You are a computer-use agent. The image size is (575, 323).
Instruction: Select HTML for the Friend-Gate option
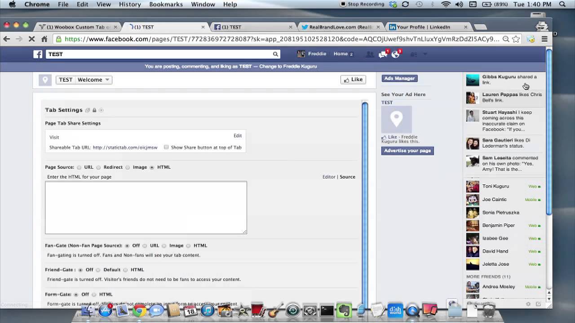click(x=125, y=270)
